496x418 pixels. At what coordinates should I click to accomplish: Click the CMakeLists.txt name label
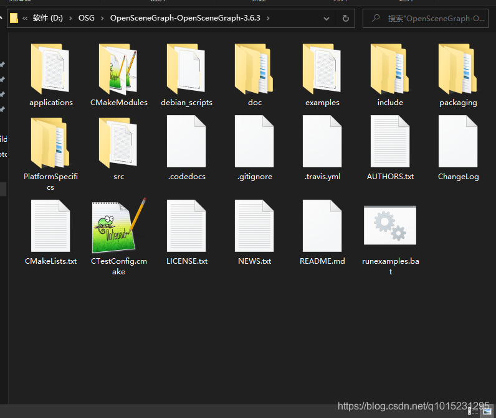50,261
